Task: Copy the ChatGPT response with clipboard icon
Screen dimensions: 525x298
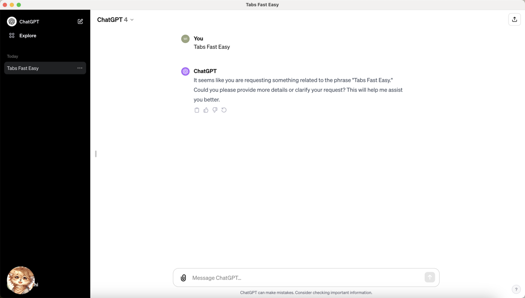Action: (197, 110)
